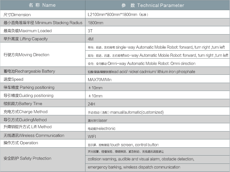Select the WIFI wireless communication value
This screenshot has height=172, width=230.
pyautogui.click(x=92, y=136)
